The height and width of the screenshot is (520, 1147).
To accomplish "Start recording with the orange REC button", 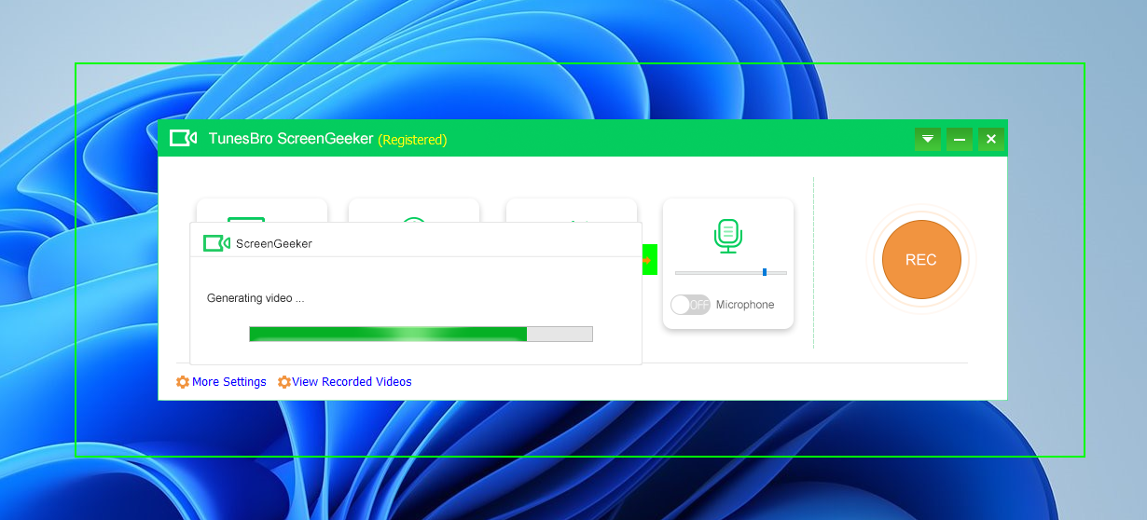I will [921, 260].
